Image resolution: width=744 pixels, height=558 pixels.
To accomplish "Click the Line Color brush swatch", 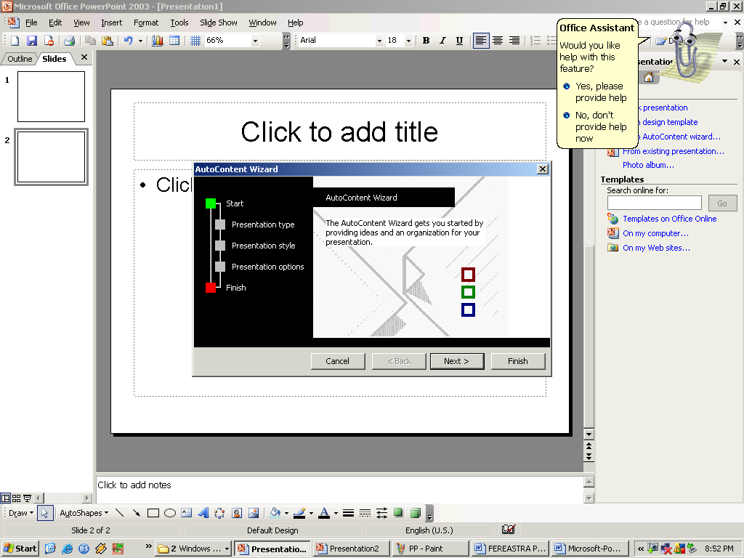I will 299,513.
